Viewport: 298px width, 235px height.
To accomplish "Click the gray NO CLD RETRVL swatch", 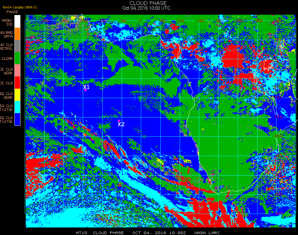I will [17, 46].
